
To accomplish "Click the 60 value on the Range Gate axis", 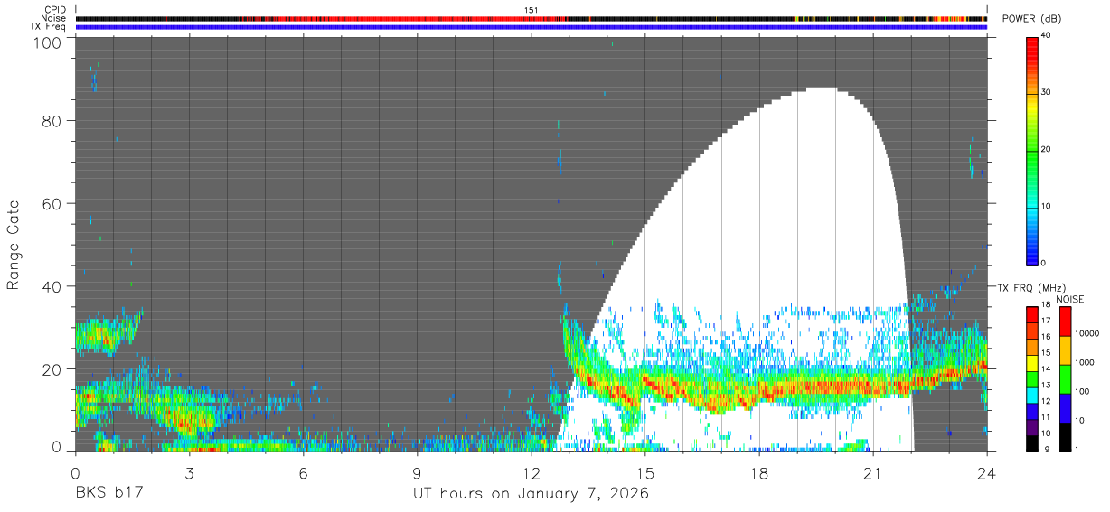I will pos(52,203).
